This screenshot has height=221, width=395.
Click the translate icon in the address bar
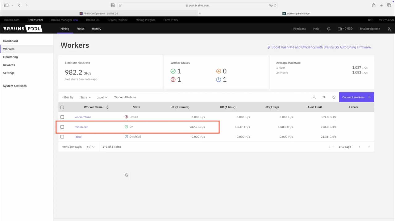pyautogui.click(x=270, y=5)
